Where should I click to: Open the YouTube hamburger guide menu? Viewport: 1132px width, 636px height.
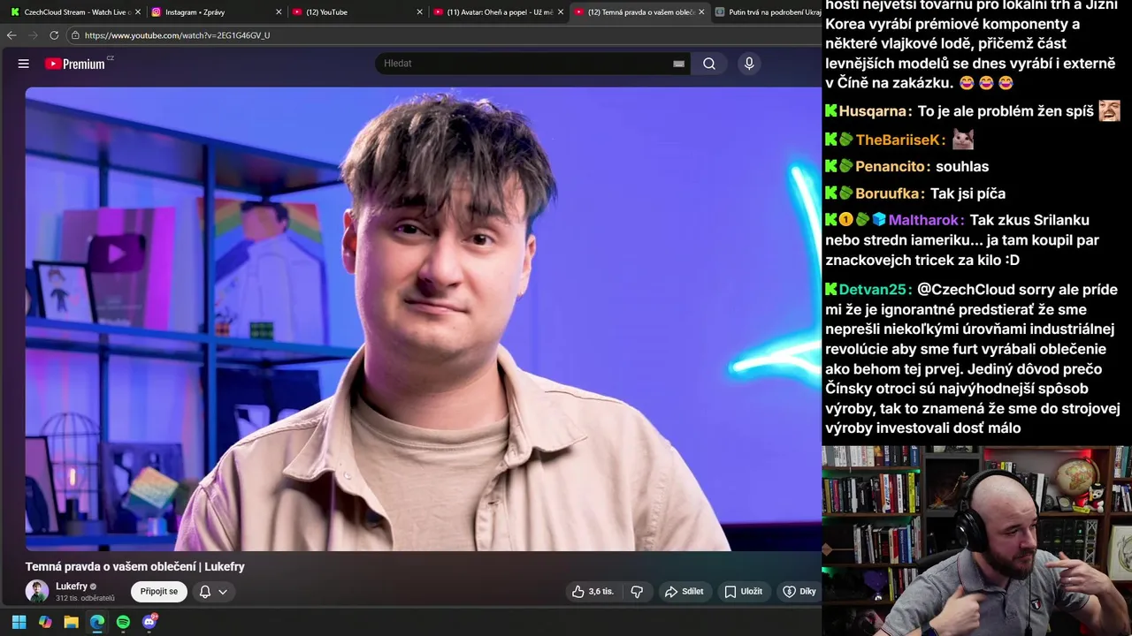click(x=24, y=64)
